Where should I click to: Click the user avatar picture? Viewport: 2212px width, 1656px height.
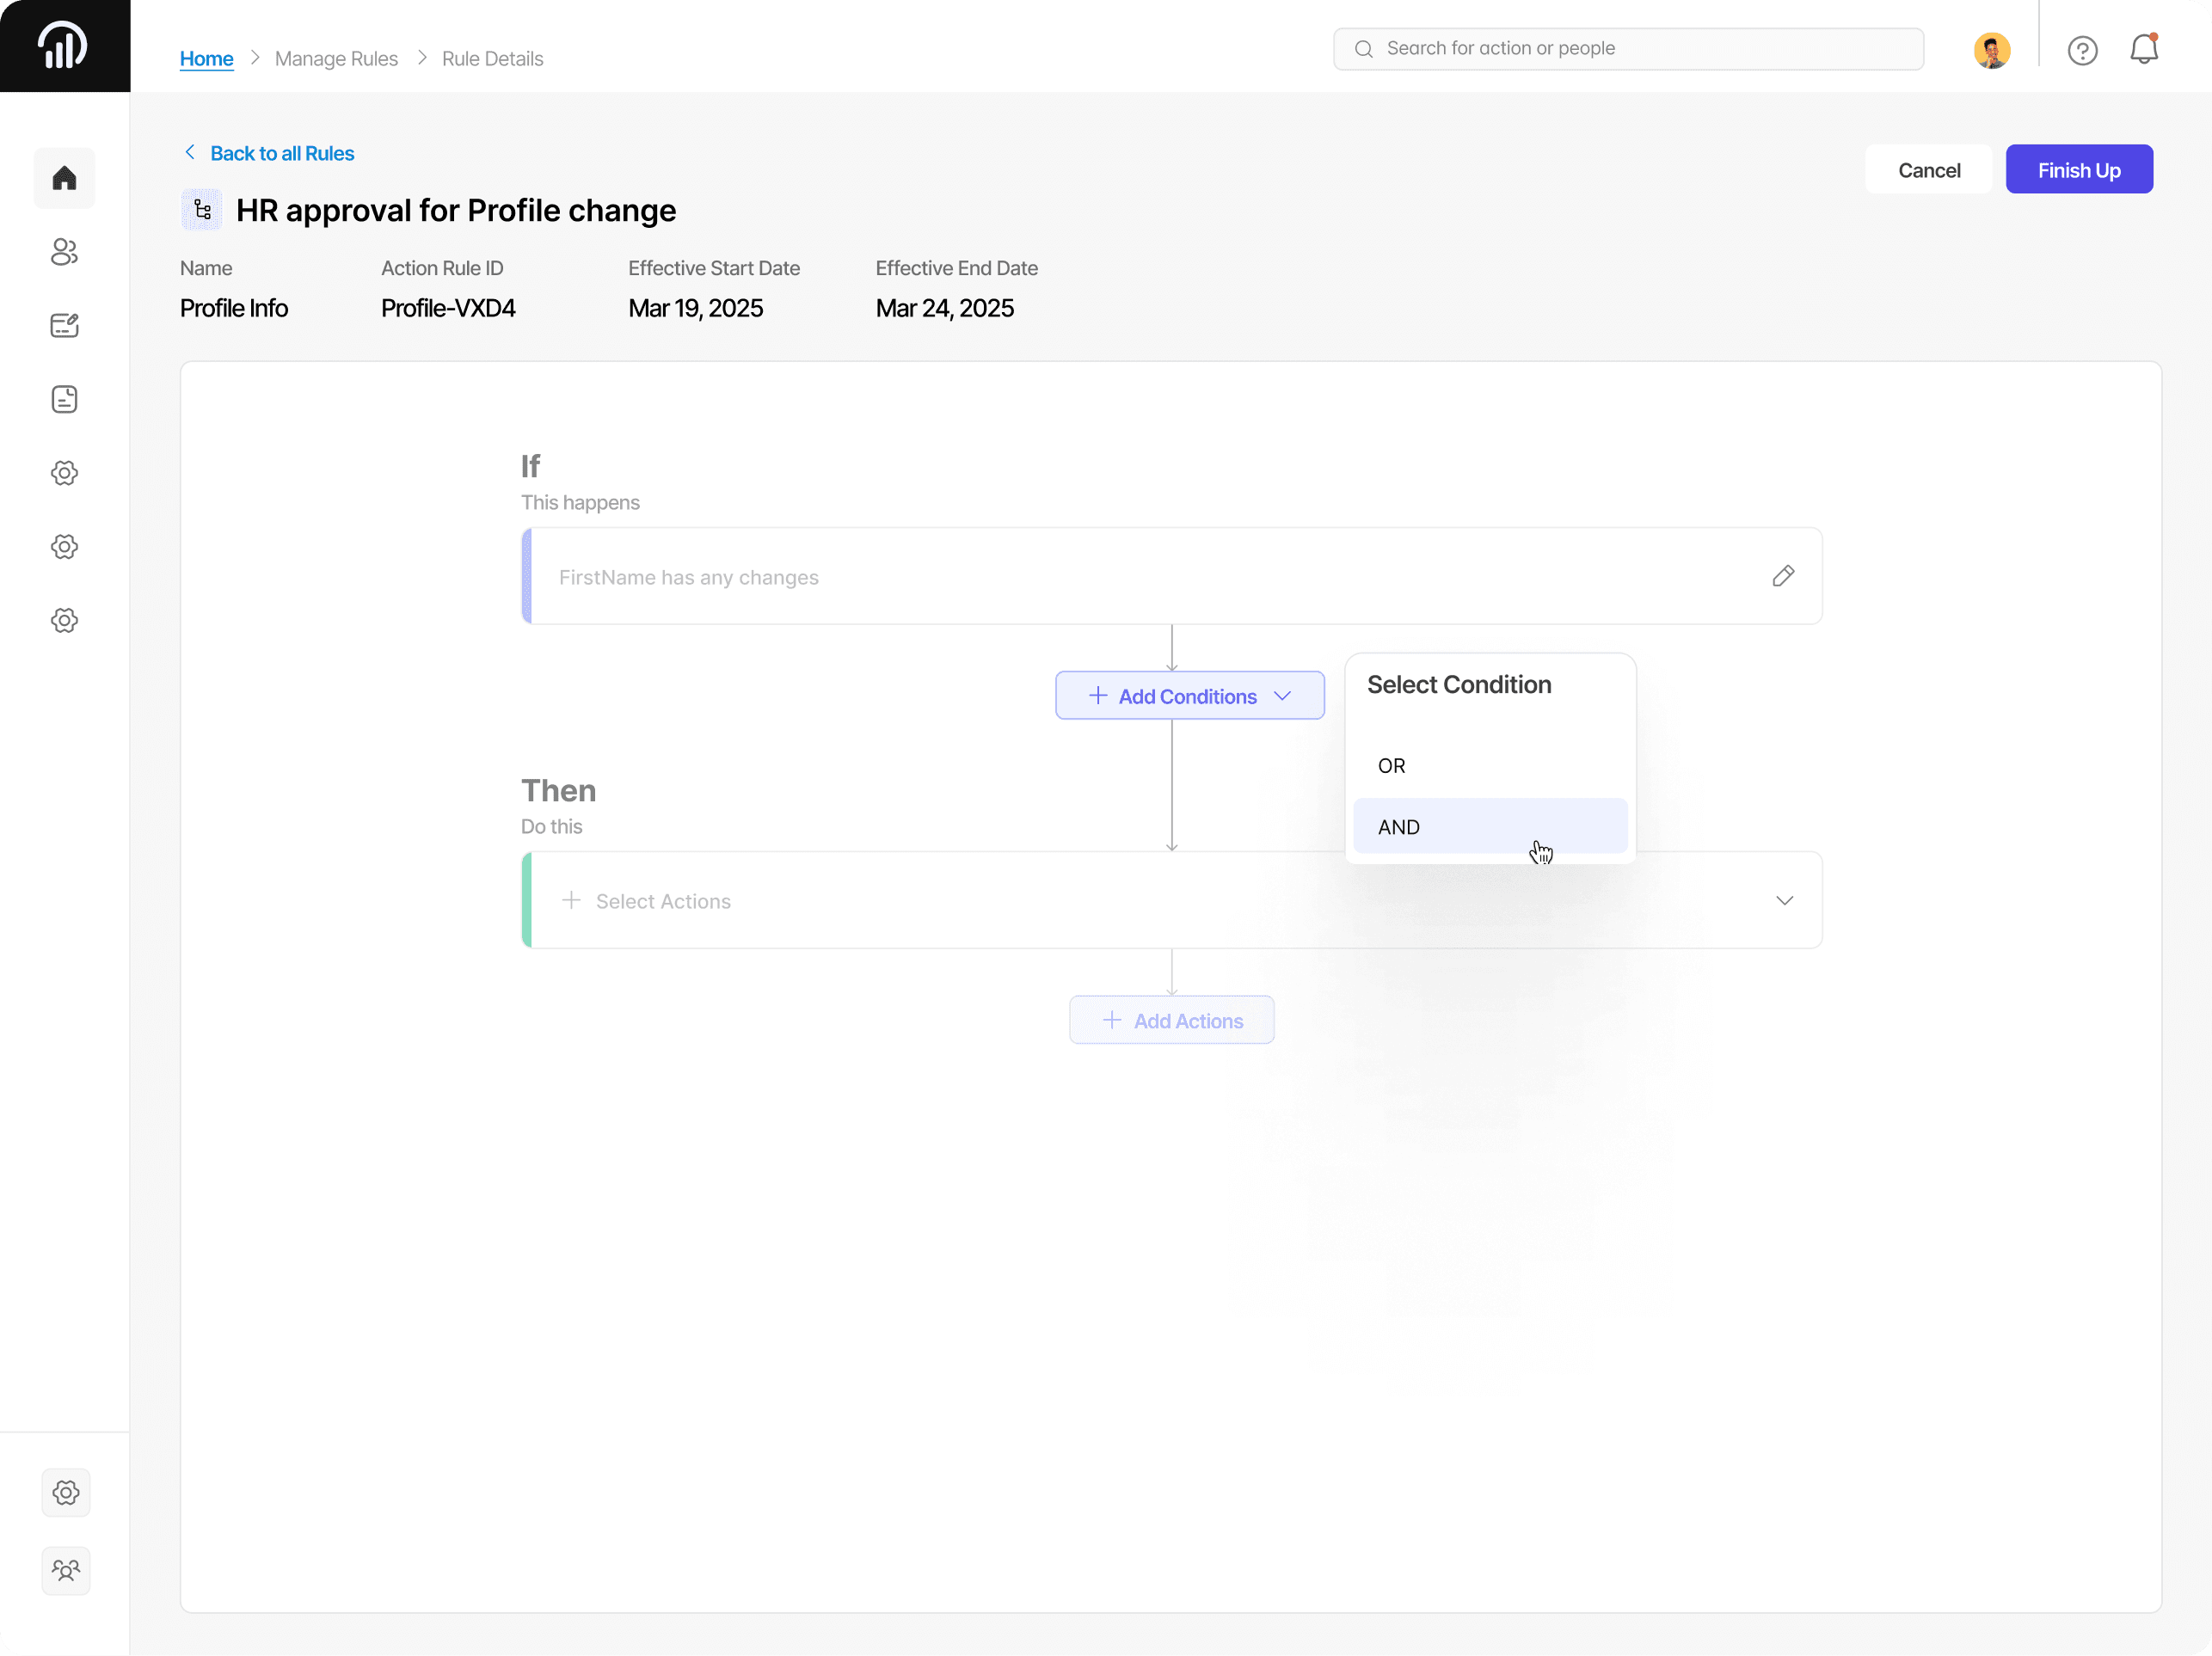1991,50
